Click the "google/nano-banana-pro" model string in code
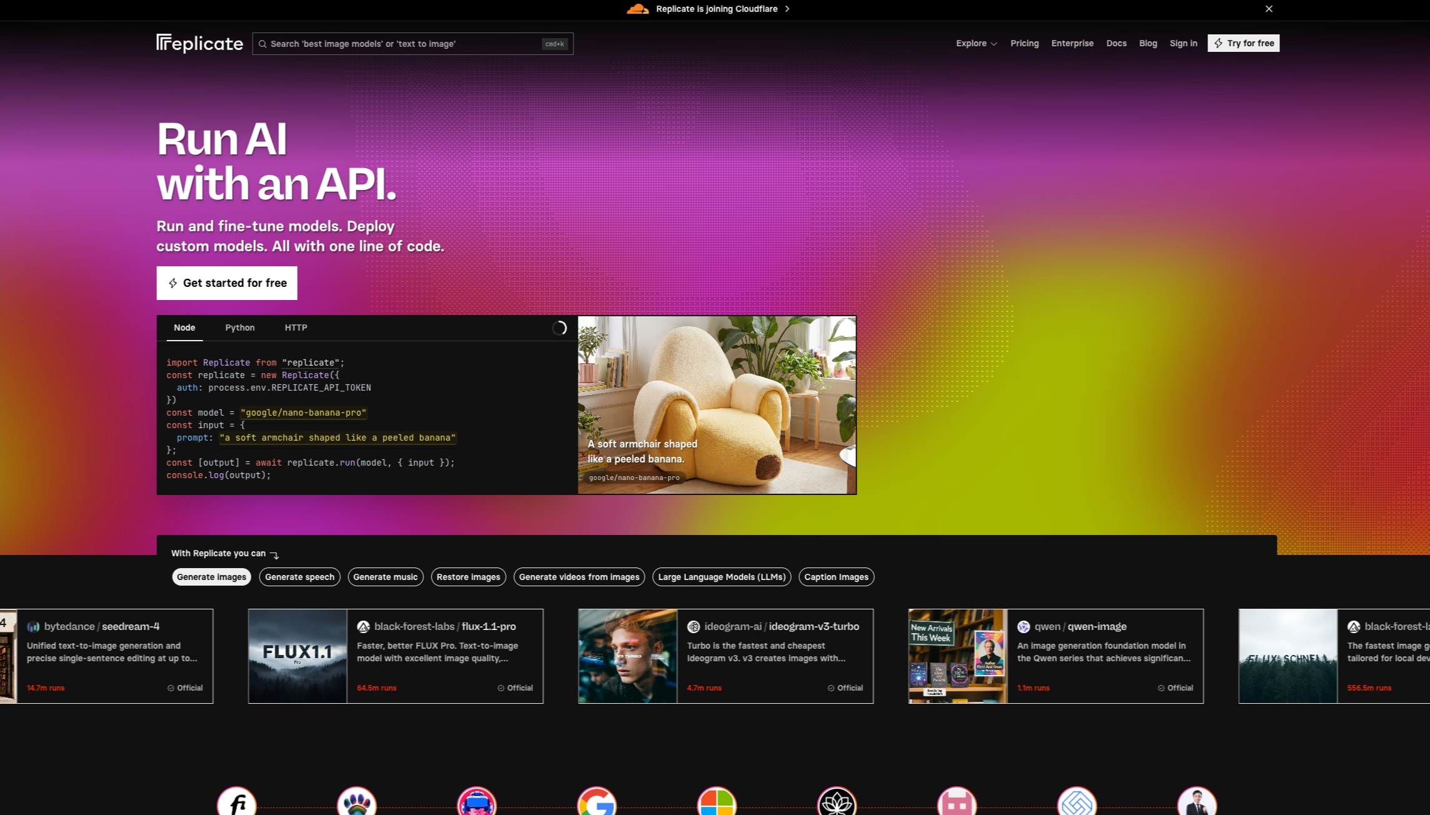1430x815 pixels. pos(303,412)
